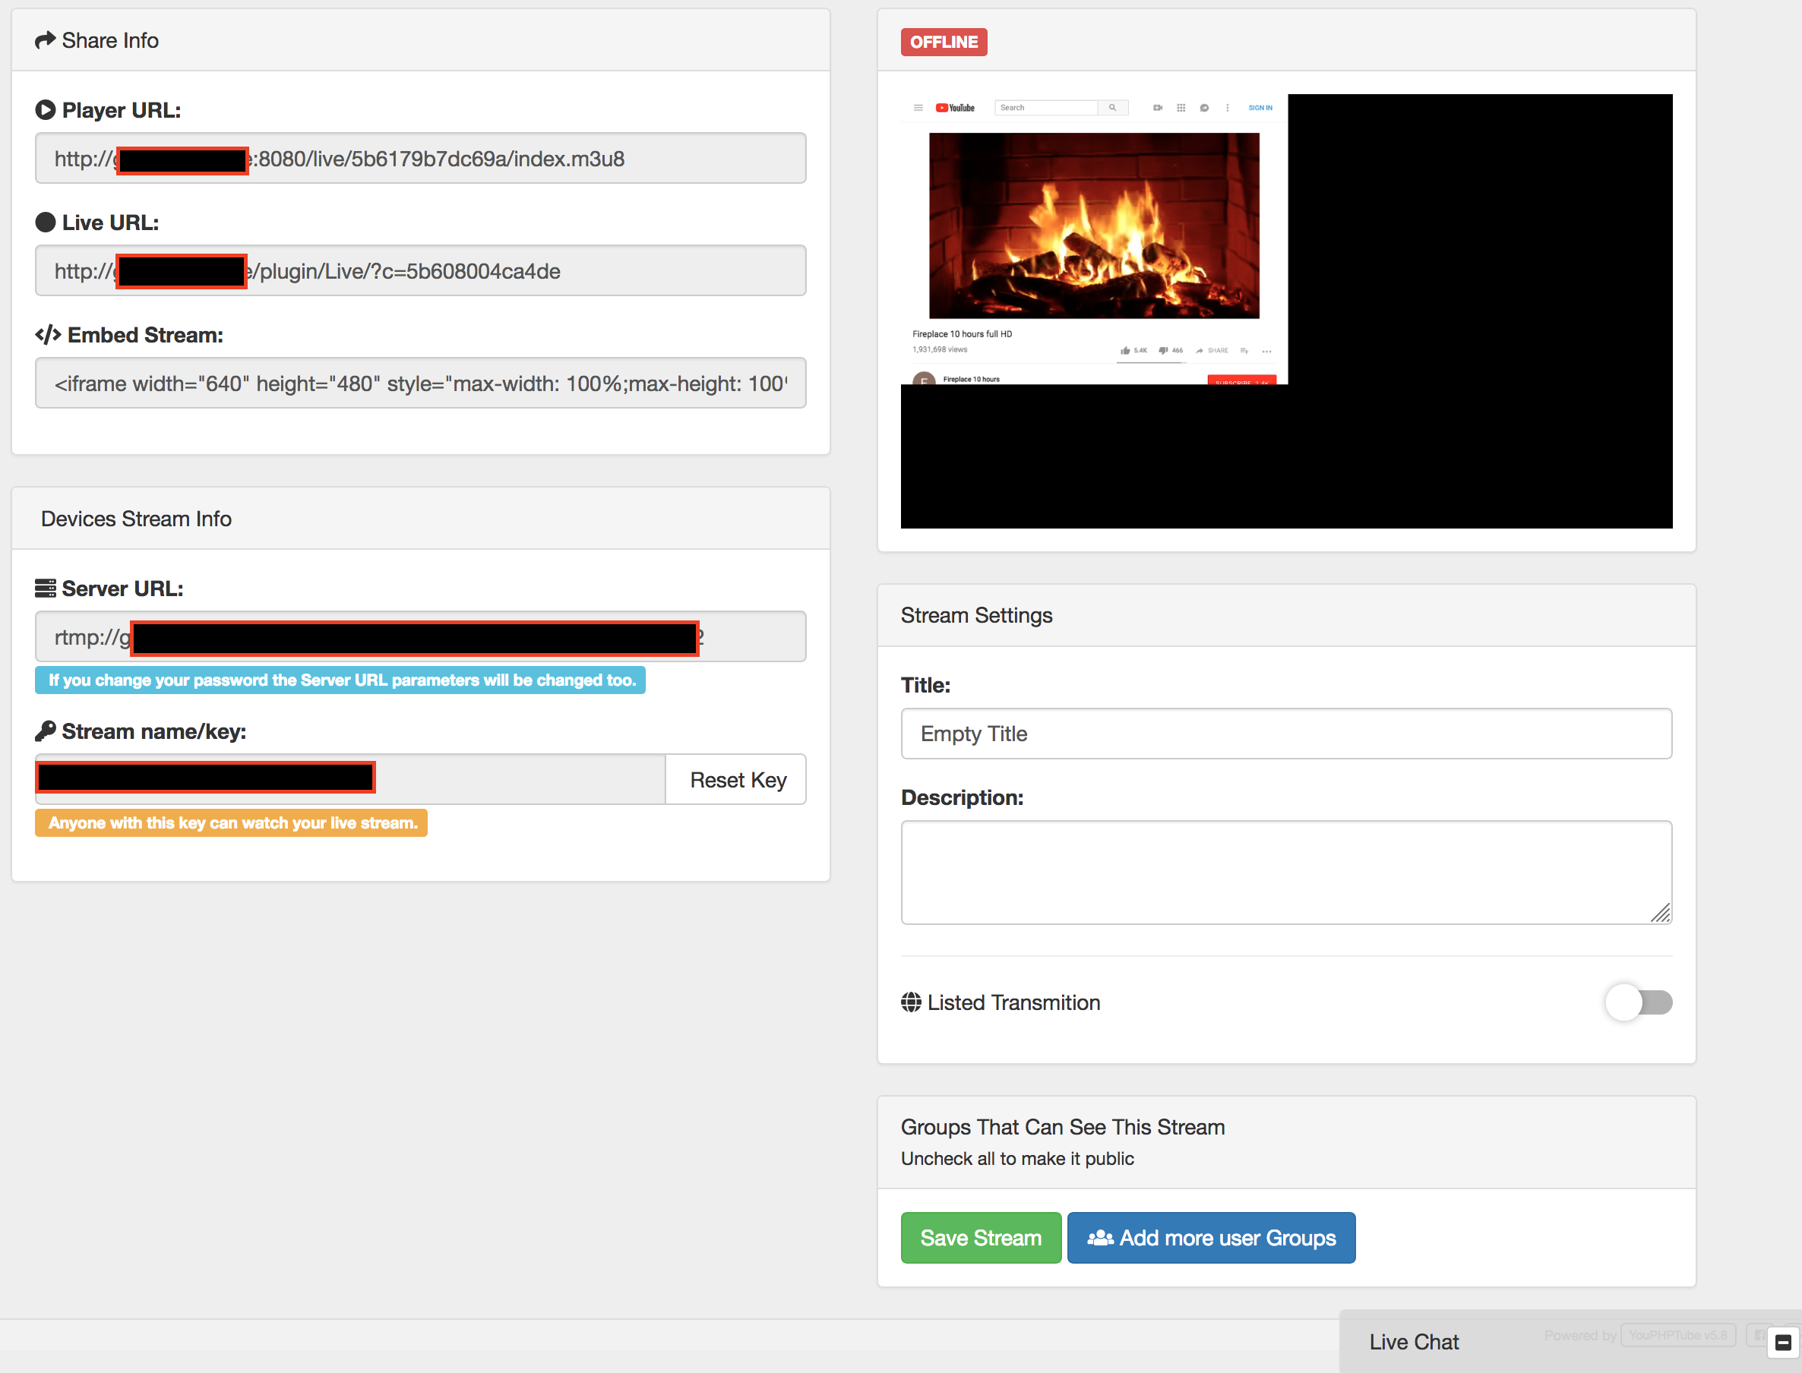Click the Share Info heading
Image resolution: width=1802 pixels, height=1373 pixels.
[110, 40]
